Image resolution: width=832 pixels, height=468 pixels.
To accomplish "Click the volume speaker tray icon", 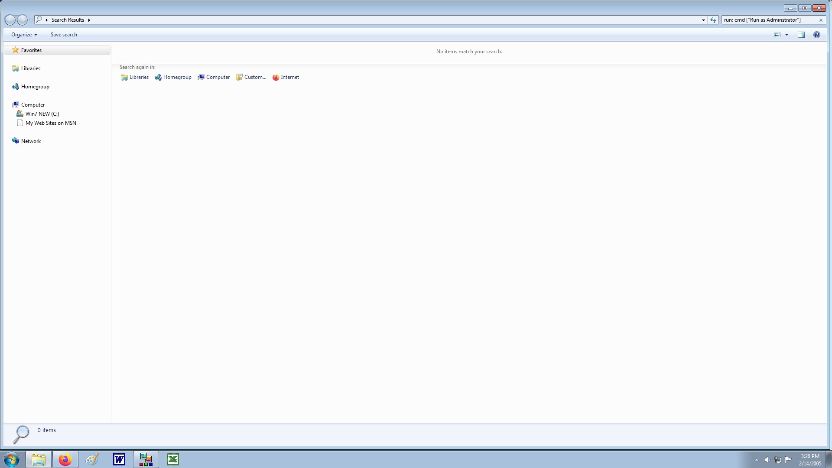I will pyautogui.click(x=767, y=460).
